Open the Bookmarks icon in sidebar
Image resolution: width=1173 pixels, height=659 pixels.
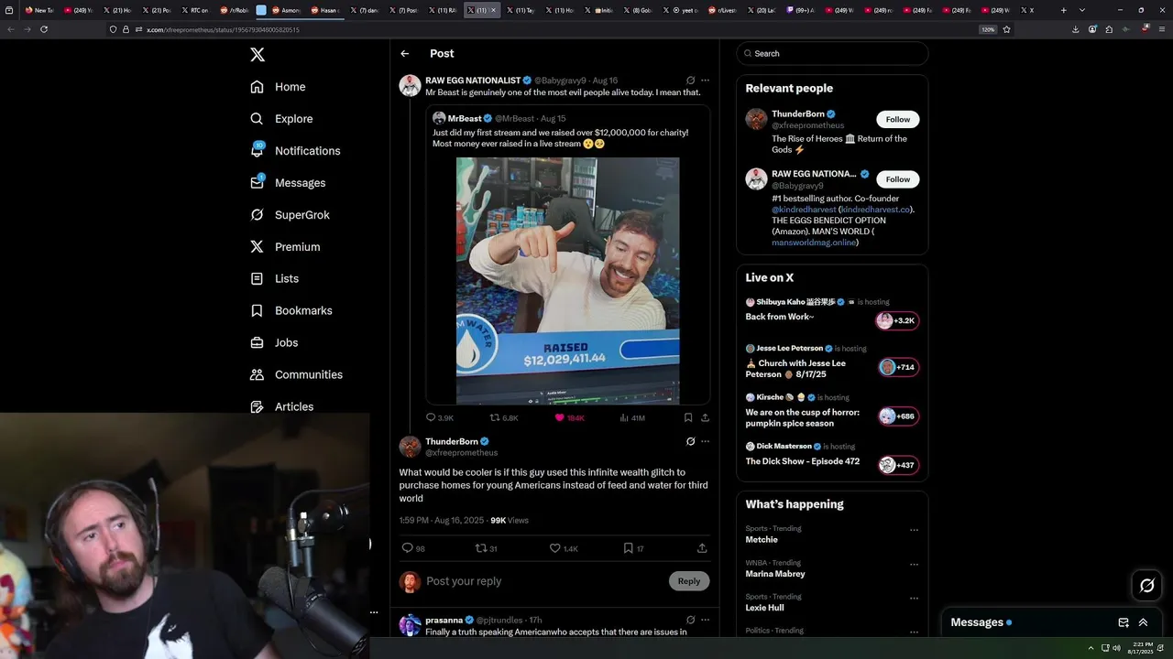click(257, 310)
